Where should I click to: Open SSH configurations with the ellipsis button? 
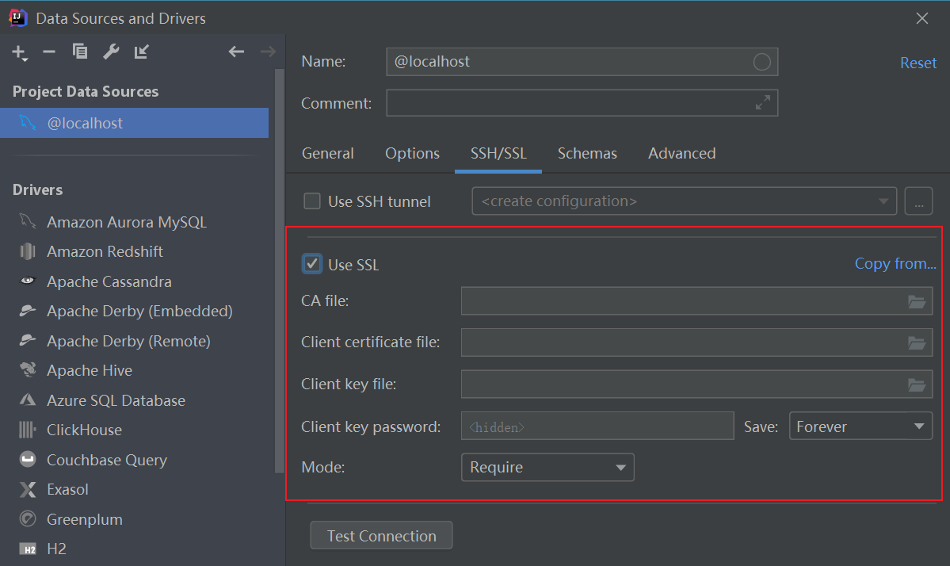[x=918, y=201]
